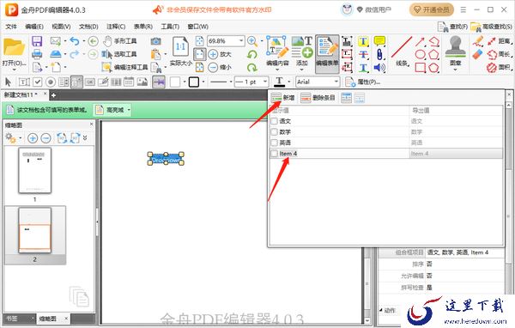
Task: Select the radio button form field tool
Action: click(x=51, y=82)
